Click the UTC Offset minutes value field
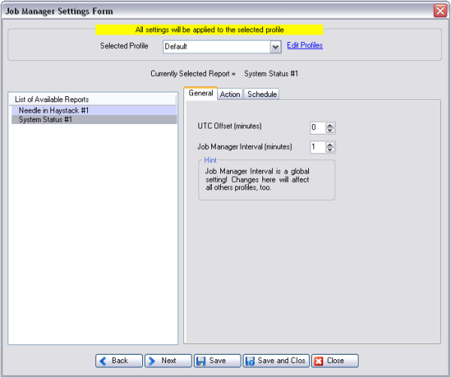 pos(317,128)
